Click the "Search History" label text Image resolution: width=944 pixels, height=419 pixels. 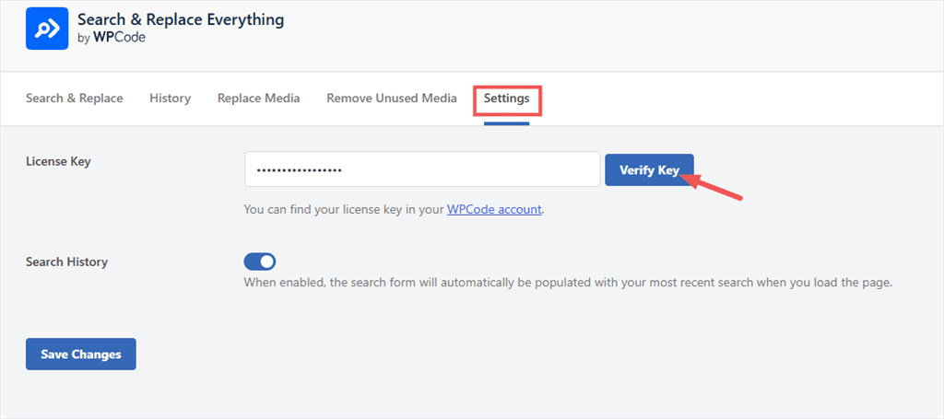pyautogui.click(x=66, y=262)
